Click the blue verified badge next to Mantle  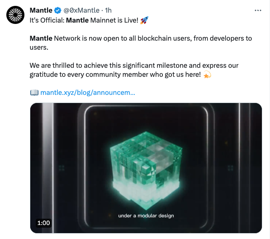coord(58,10)
